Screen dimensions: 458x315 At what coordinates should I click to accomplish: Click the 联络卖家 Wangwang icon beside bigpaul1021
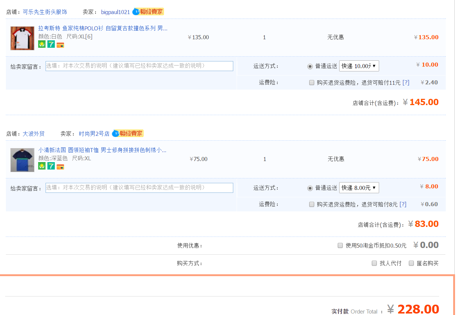click(x=148, y=12)
